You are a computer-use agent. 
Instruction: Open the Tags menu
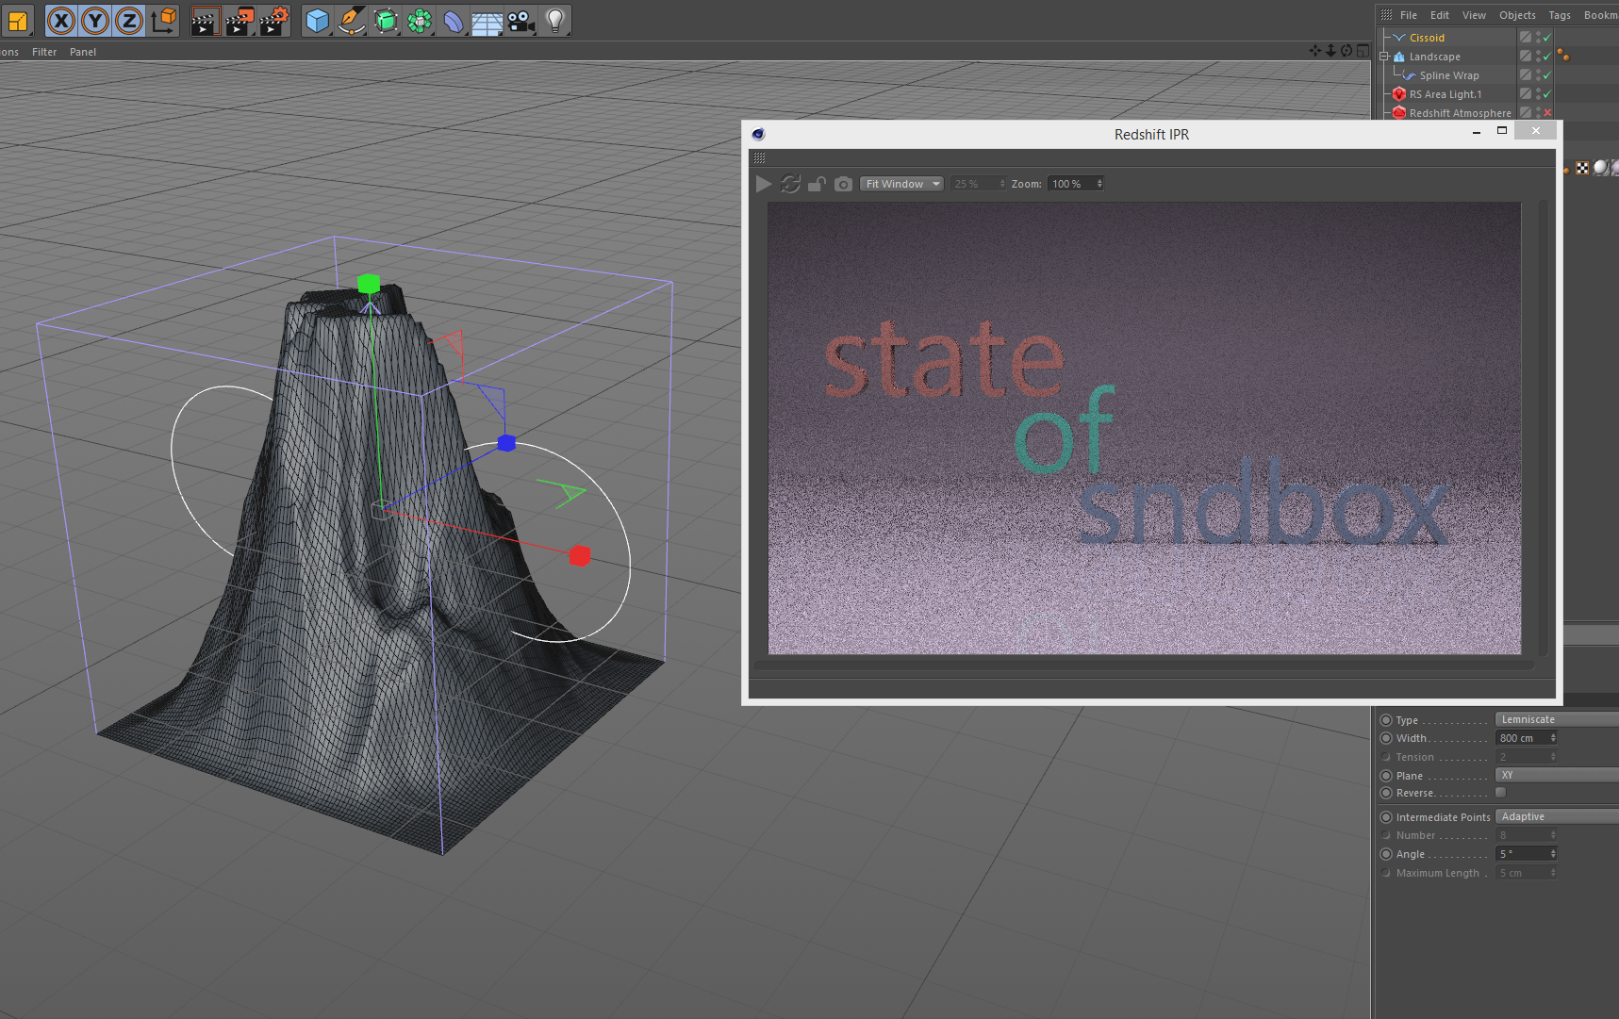1560,15
